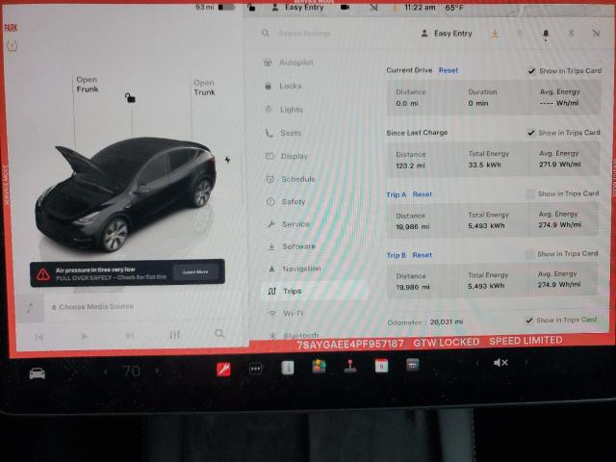This screenshot has width=616, height=462.
Task: Open the Lights settings menu
Action: pos(284,110)
